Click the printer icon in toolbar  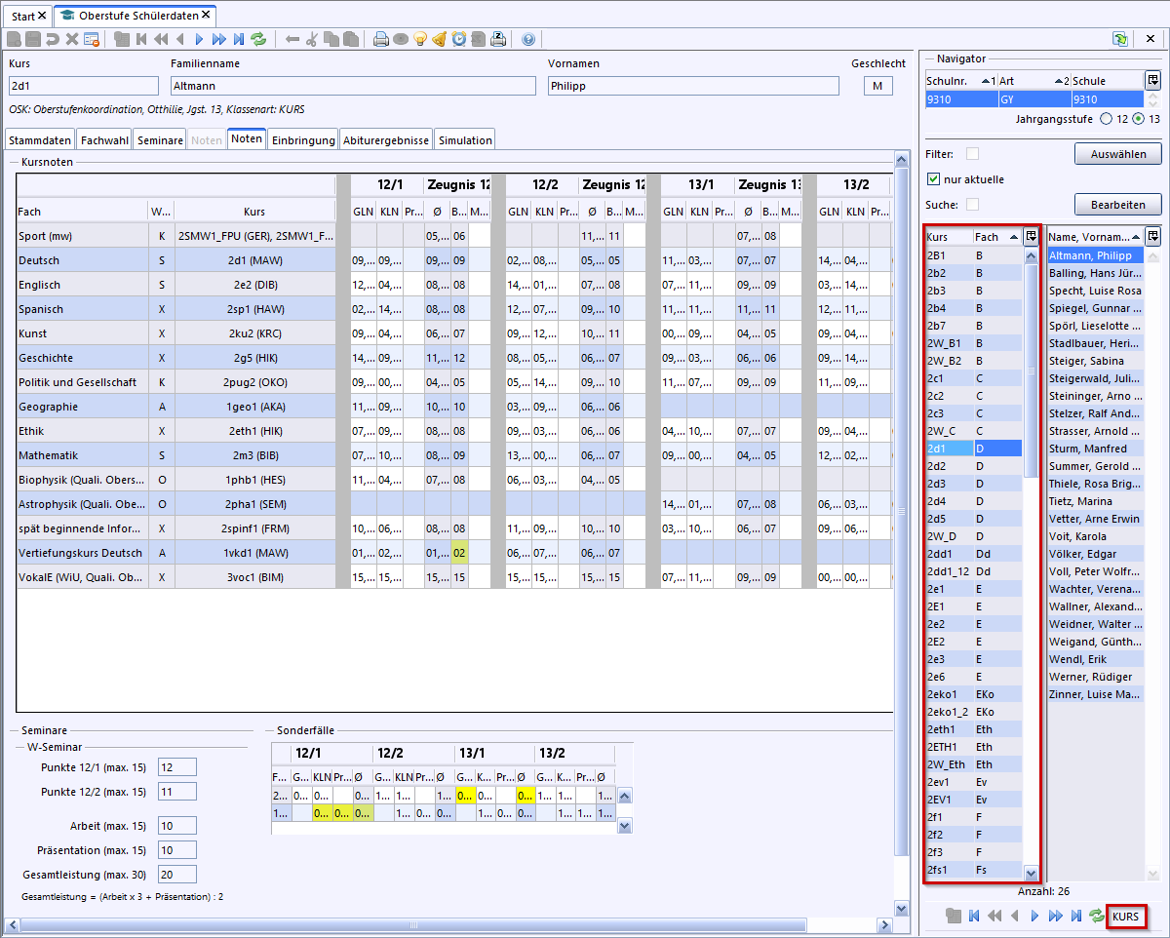(x=381, y=39)
